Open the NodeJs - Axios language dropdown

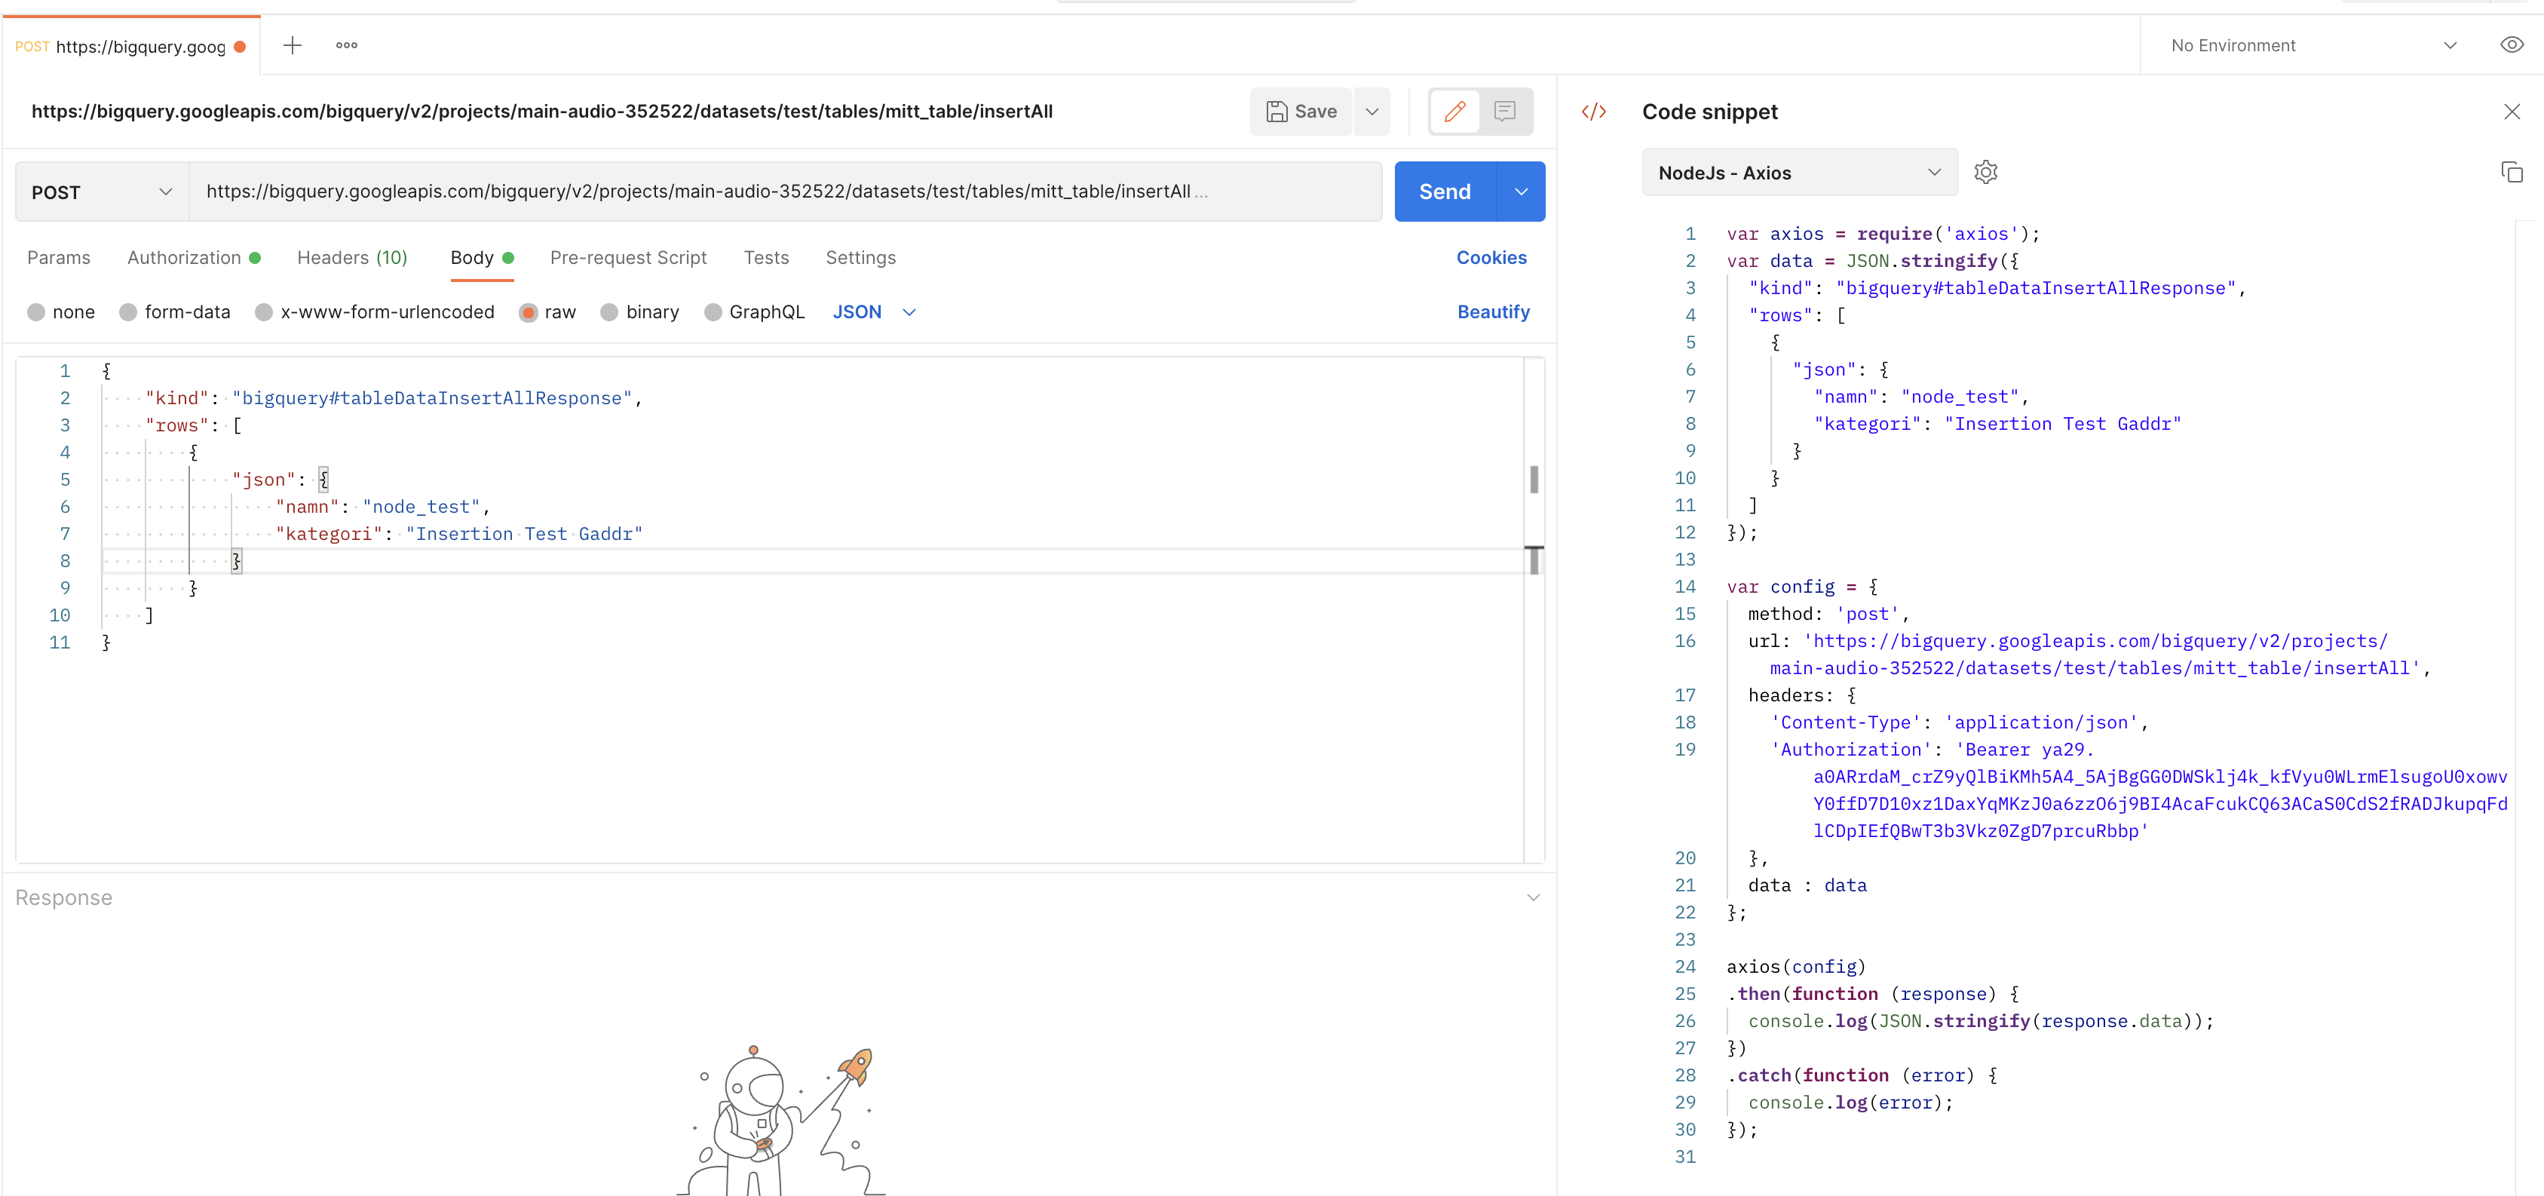pyautogui.click(x=1798, y=172)
